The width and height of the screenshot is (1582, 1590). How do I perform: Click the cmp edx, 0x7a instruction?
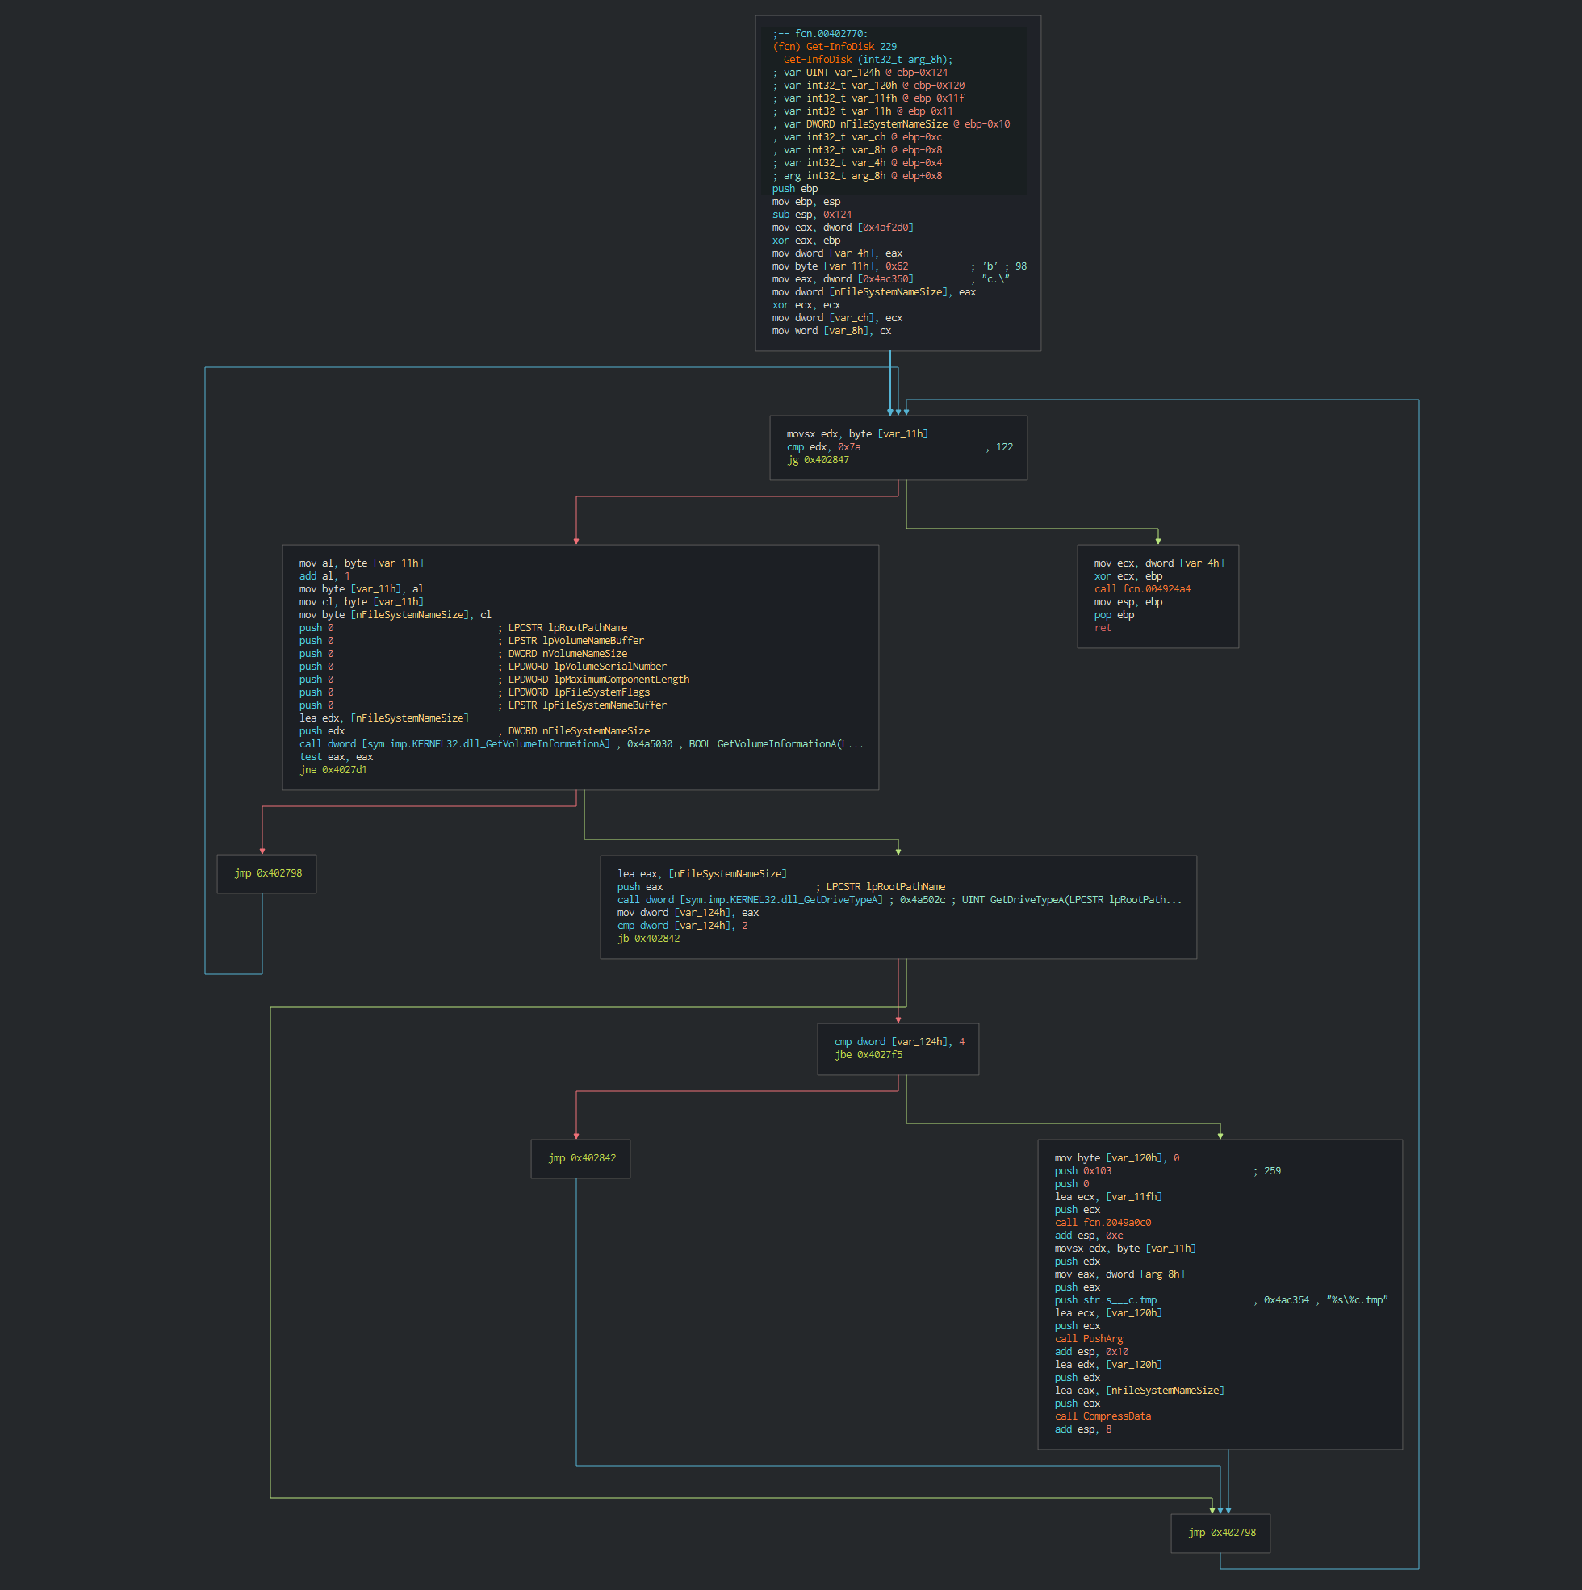(x=822, y=447)
